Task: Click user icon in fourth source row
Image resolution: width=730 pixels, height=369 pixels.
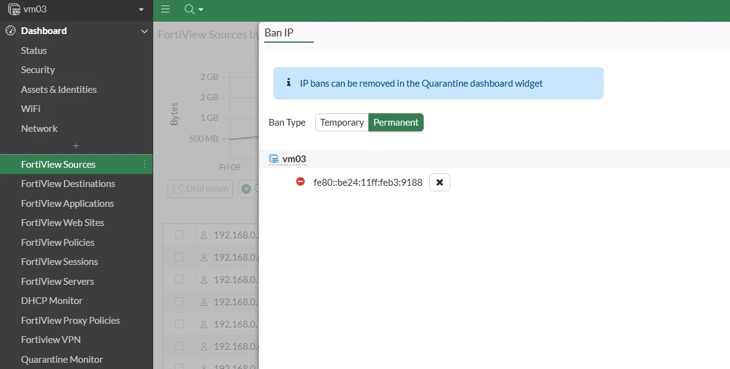Action: point(203,302)
